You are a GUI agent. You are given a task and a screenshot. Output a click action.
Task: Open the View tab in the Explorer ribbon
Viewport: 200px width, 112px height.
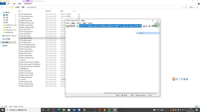point(19,4)
